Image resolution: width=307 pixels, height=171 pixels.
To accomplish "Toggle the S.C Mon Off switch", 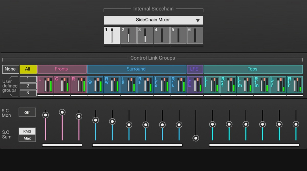I will [x=27, y=112].
